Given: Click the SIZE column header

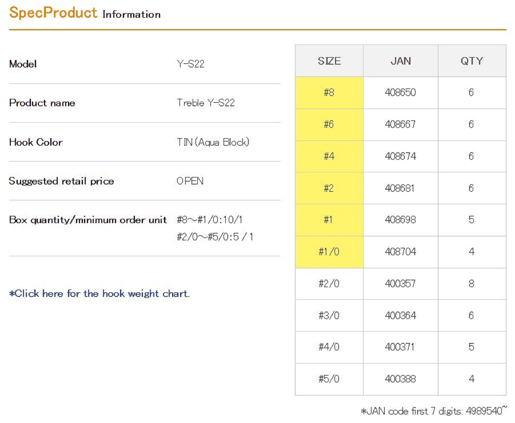Looking at the screenshot, I should tap(329, 61).
